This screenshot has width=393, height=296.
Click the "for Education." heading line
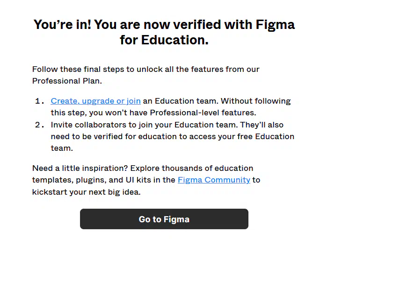(x=164, y=40)
